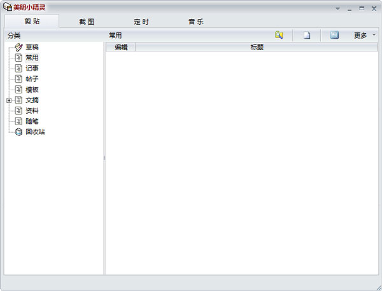The height and width of the screenshot is (291, 382).
Task: Click the window resize grip corner
Action: pyautogui.click(x=379, y=287)
